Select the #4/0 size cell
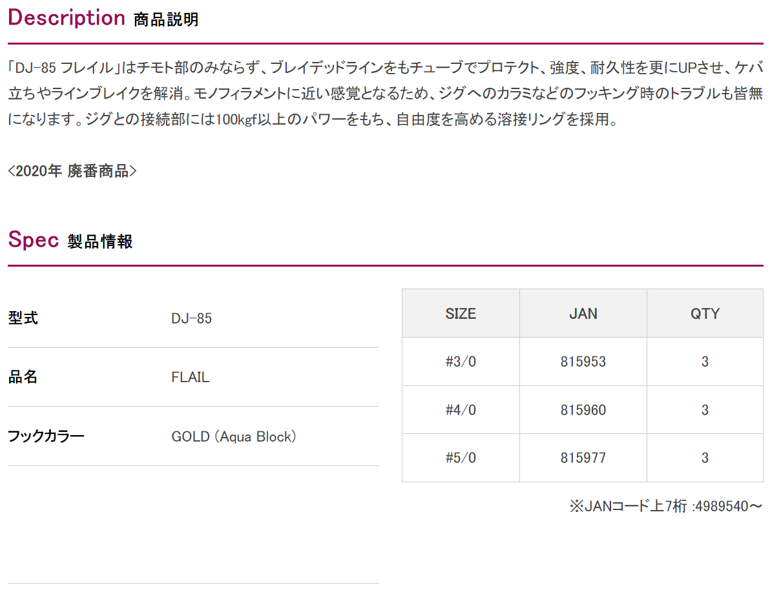The width and height of the screenshot is (770, 603). coord(461,410)
